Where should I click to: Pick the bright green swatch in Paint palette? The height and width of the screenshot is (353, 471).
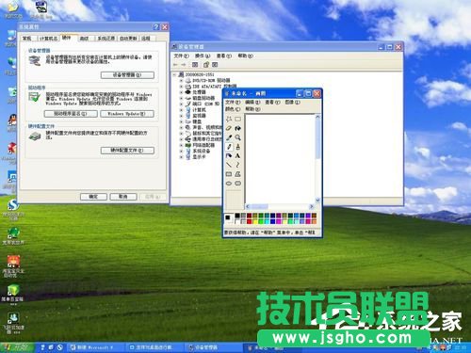(x=261, y=221)
